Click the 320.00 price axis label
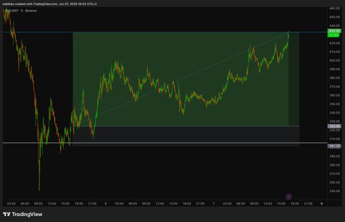This screenshot has width=345, height=222. [x=334, y=130]
